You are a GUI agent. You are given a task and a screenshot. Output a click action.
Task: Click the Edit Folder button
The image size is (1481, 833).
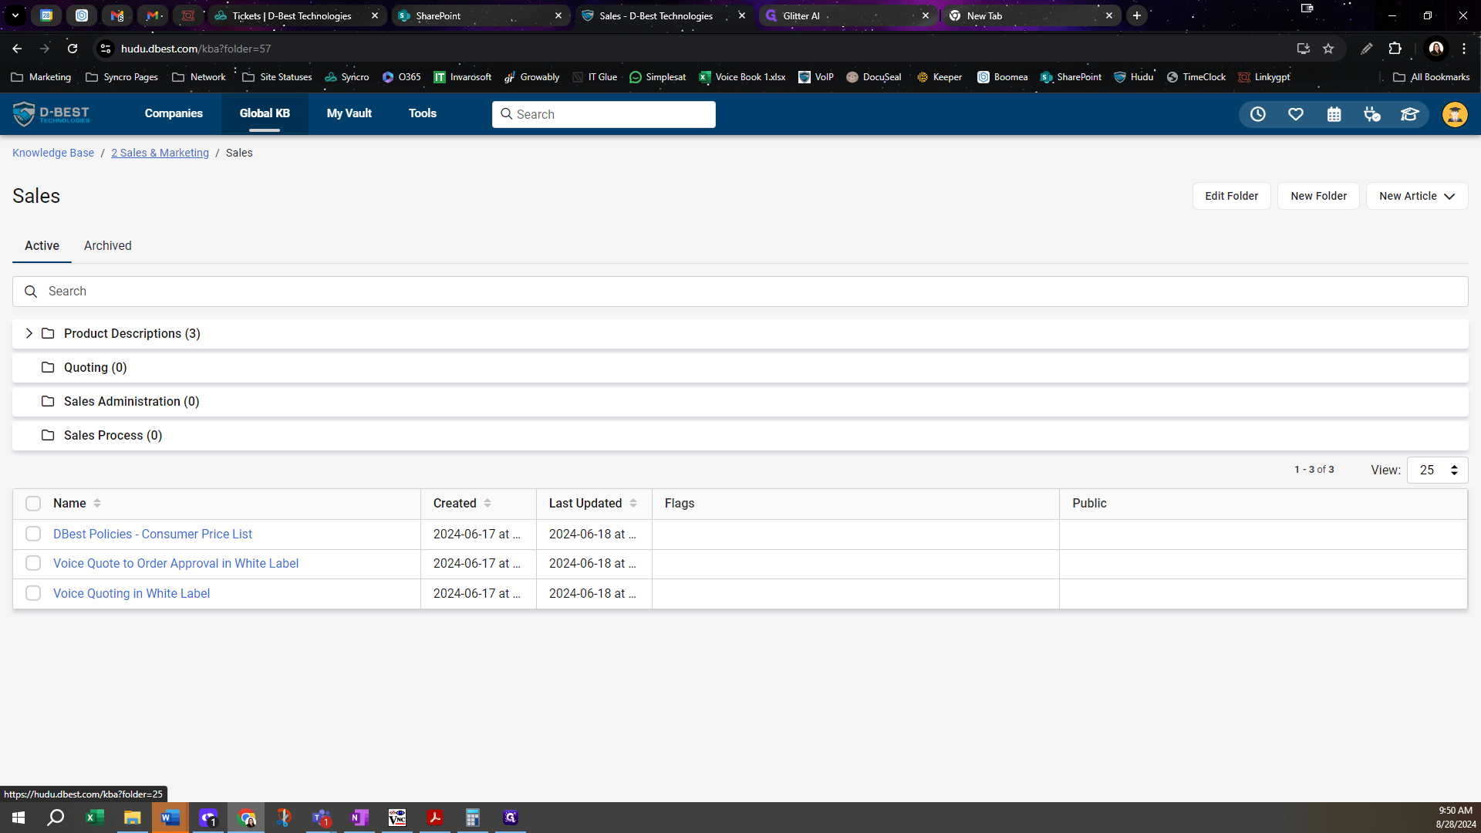tap(1231, 196)
